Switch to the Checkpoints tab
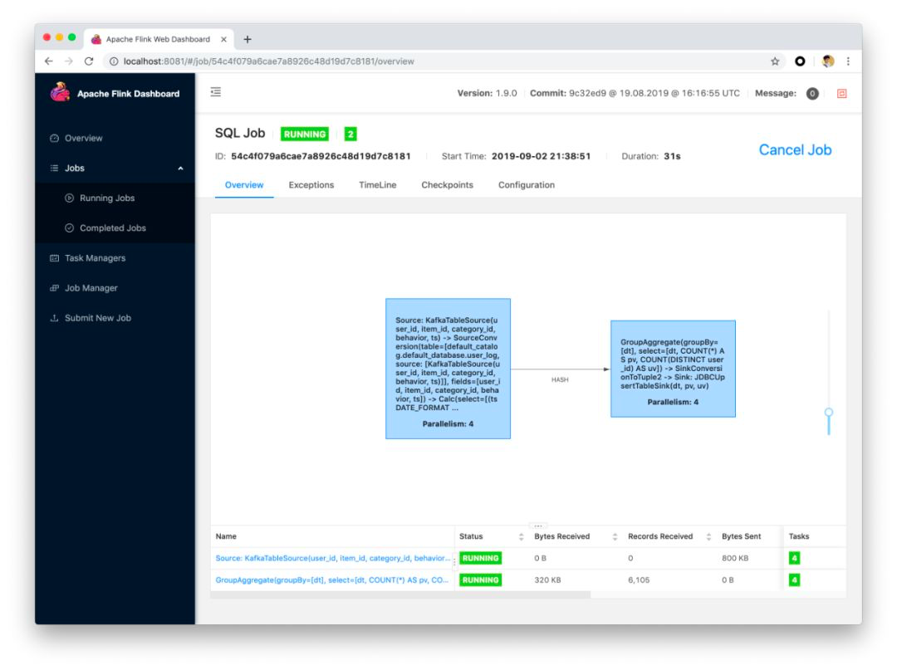Viewport: 897px width, 670px height. pyautogui.click(x=448, y=184)
